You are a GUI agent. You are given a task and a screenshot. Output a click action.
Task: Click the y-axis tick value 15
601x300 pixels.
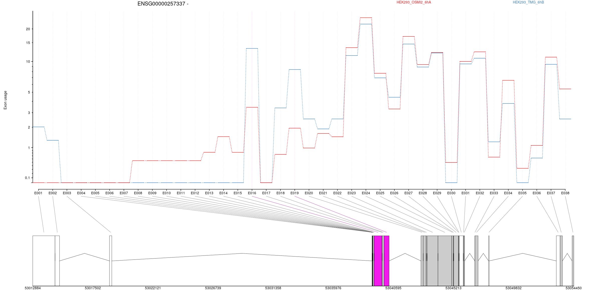point(28,43)
